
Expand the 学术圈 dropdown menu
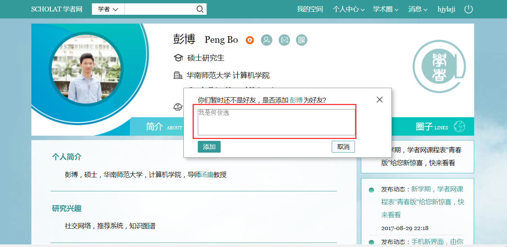pyautogui.click(x=386, y=9)
